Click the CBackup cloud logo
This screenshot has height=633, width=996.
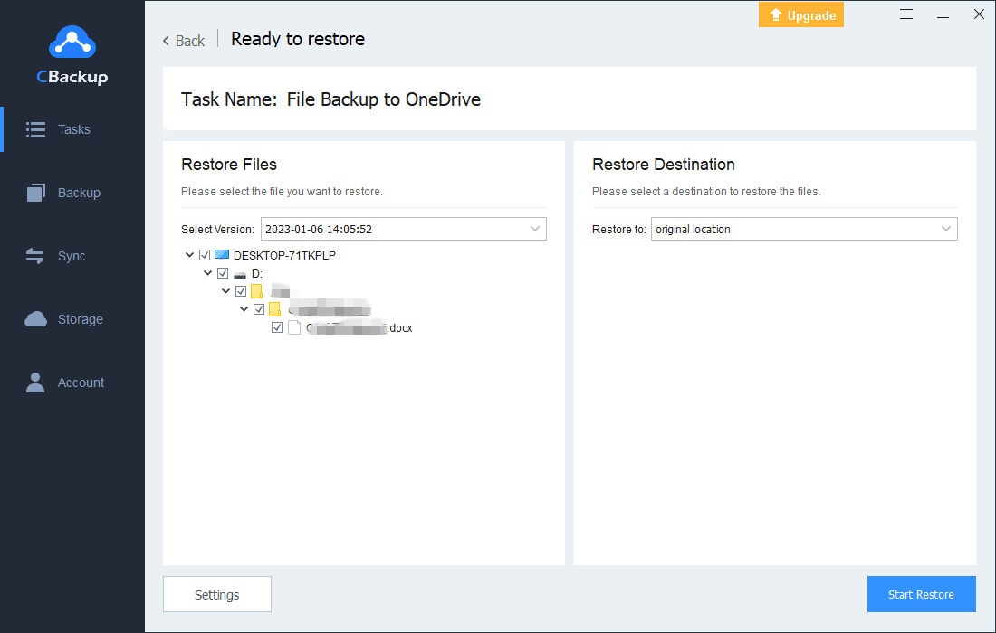coord(72,42)
